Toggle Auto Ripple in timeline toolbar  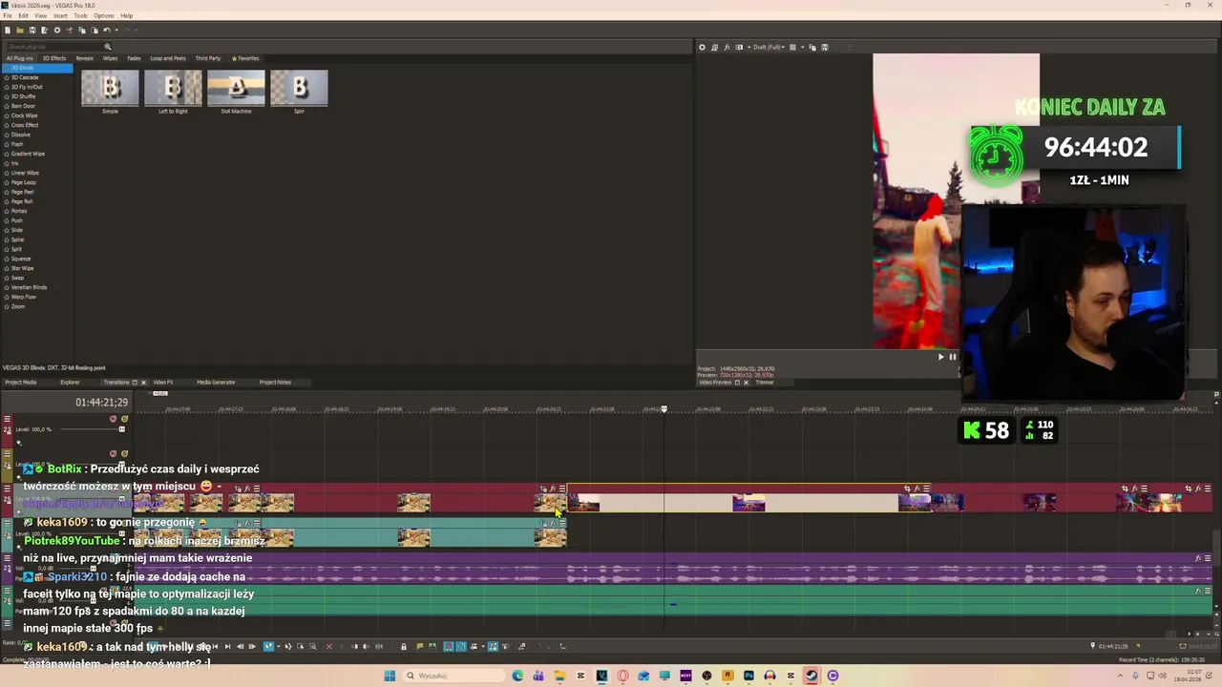click(474, 646)
